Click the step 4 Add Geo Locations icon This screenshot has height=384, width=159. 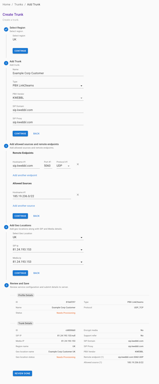click(x=6, y=227)
